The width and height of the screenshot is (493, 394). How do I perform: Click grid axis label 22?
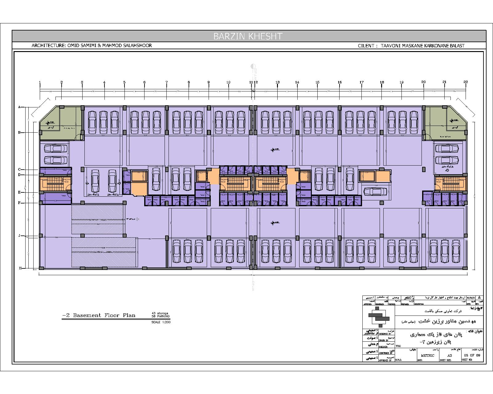pos(466,82)
